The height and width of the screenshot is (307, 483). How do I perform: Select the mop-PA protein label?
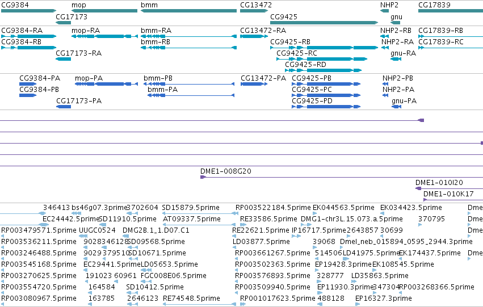pos(89,78)
